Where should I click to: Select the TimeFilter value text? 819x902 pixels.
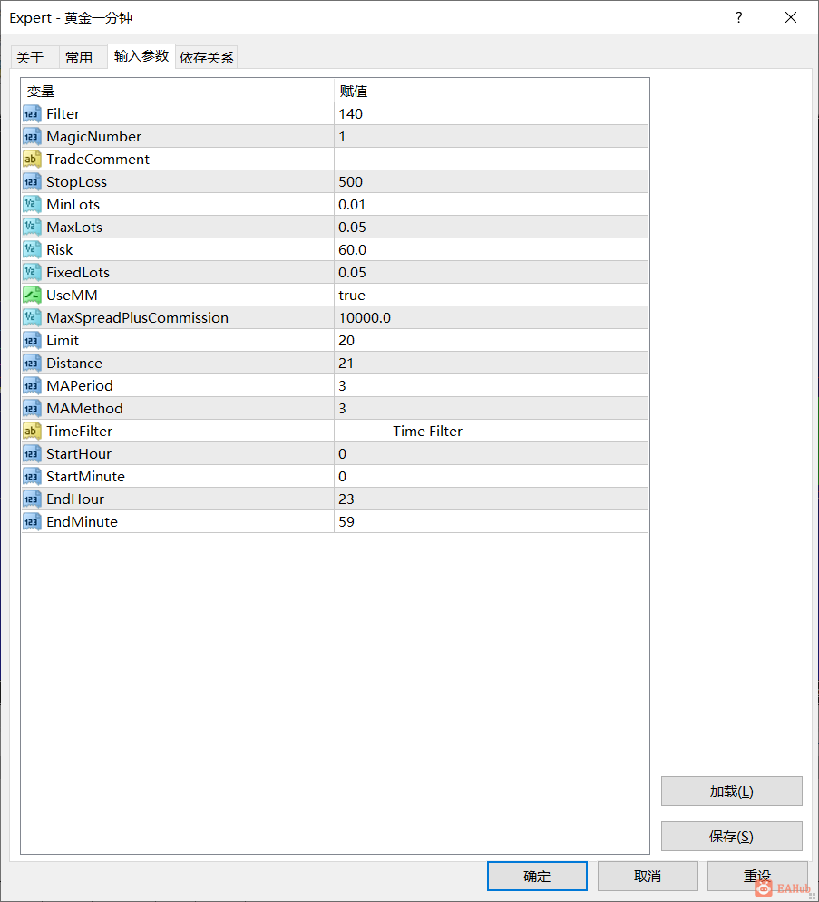[x=401, y=431]
